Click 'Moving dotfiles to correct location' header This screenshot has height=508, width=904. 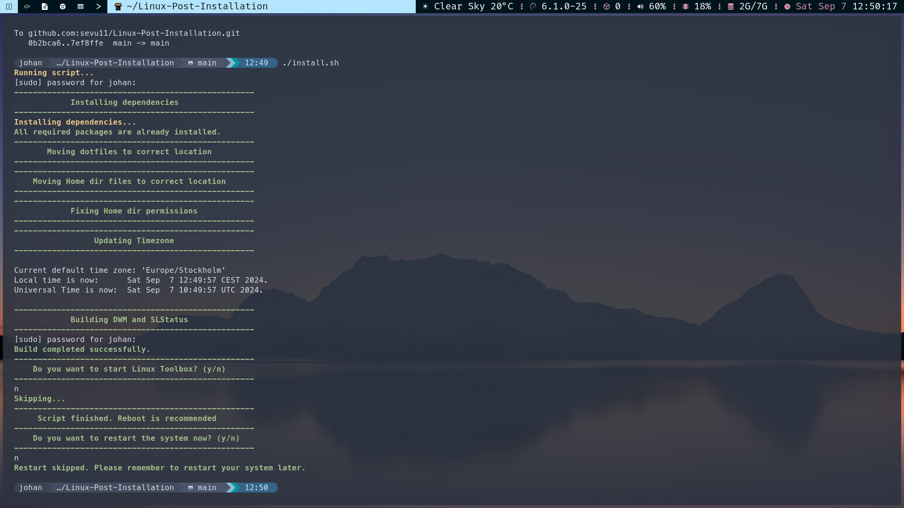pos(129,152)
